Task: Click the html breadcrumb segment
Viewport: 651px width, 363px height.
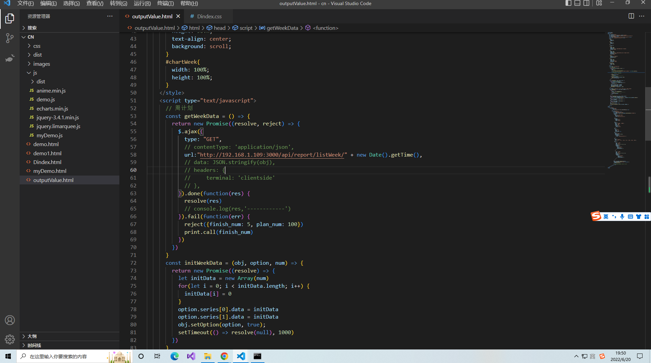Action: 191,28
